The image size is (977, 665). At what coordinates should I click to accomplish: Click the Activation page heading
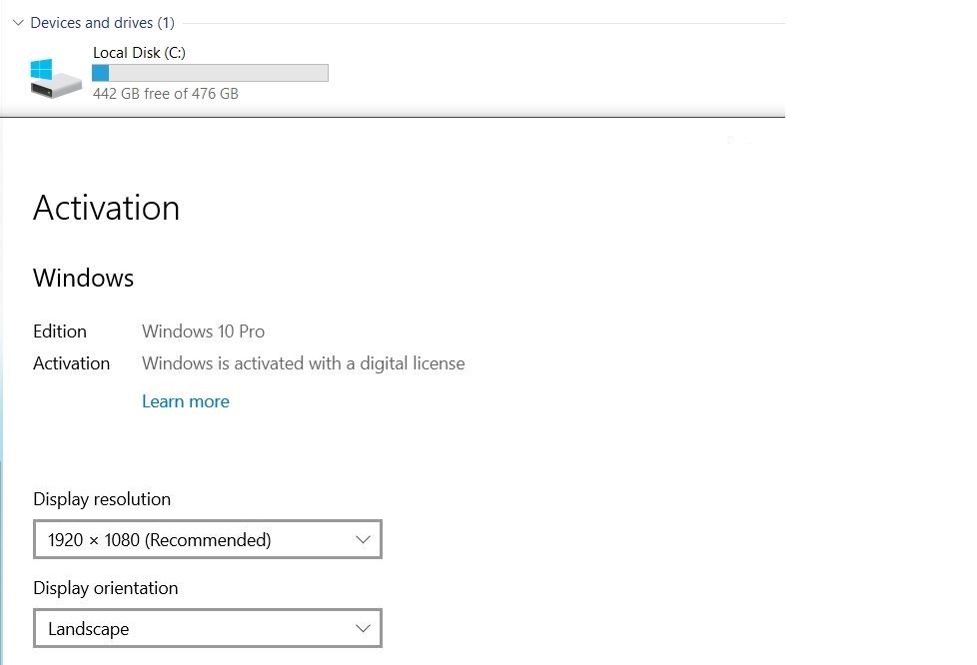(x=107, y=208)
